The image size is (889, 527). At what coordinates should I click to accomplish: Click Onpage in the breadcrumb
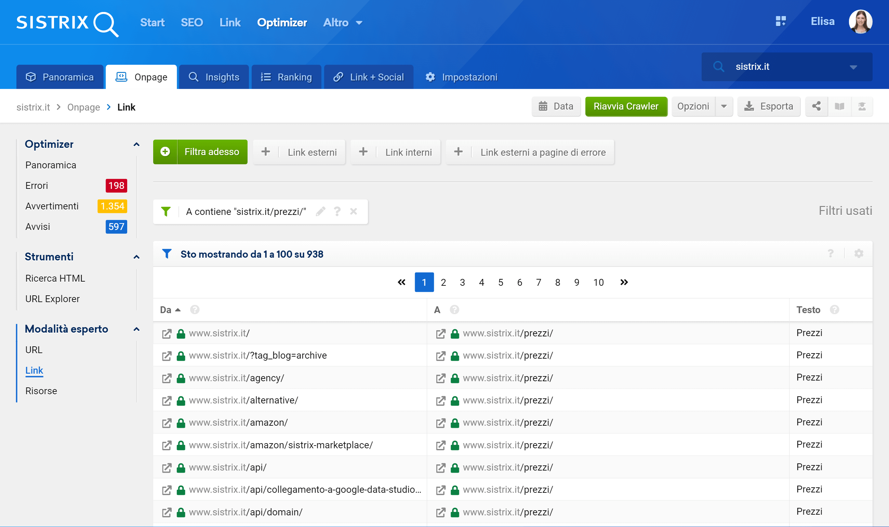tap(84, 107)
